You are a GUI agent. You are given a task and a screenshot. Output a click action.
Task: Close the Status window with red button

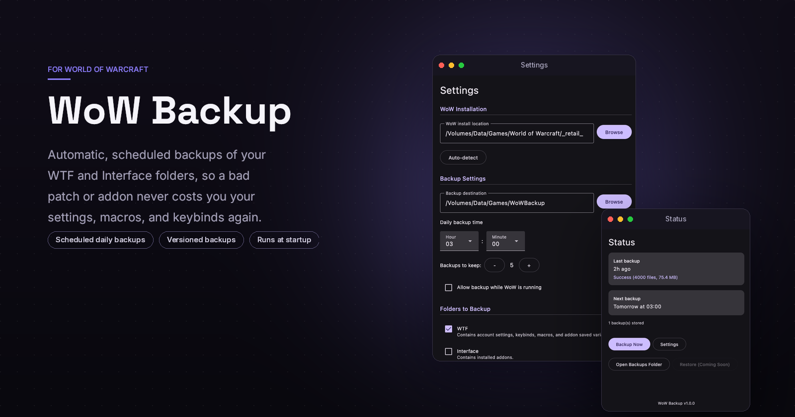tap(610, 219)
